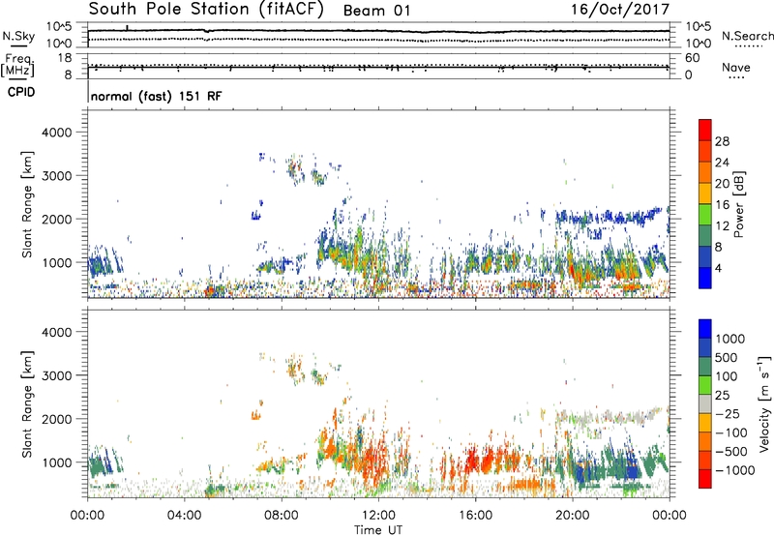Click the '25' tick on the Velocity color bar
The height and width of the screenshot is (536, 774).
[722, 395]
